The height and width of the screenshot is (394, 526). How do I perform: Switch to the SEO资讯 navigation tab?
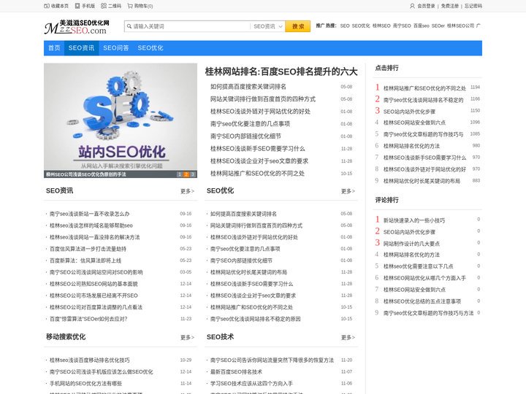click(82, 48)
